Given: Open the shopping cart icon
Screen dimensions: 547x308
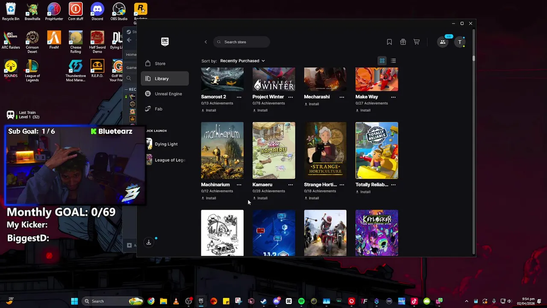Looking at the screenshot, I should [417, 42].
